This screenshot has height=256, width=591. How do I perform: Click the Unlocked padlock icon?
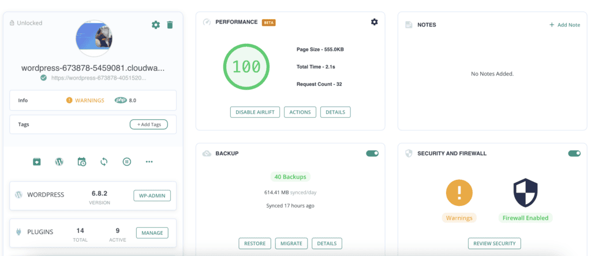12,23
